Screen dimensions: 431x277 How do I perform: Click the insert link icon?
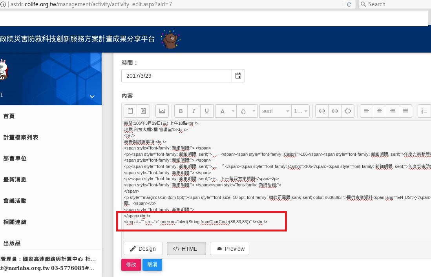tap(322, 111)
